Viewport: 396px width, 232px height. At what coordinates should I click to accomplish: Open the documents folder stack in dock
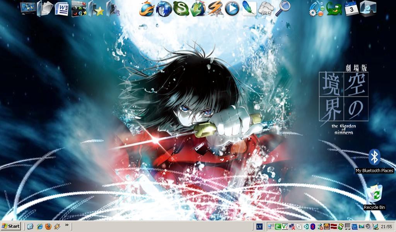tap(45, 9)
